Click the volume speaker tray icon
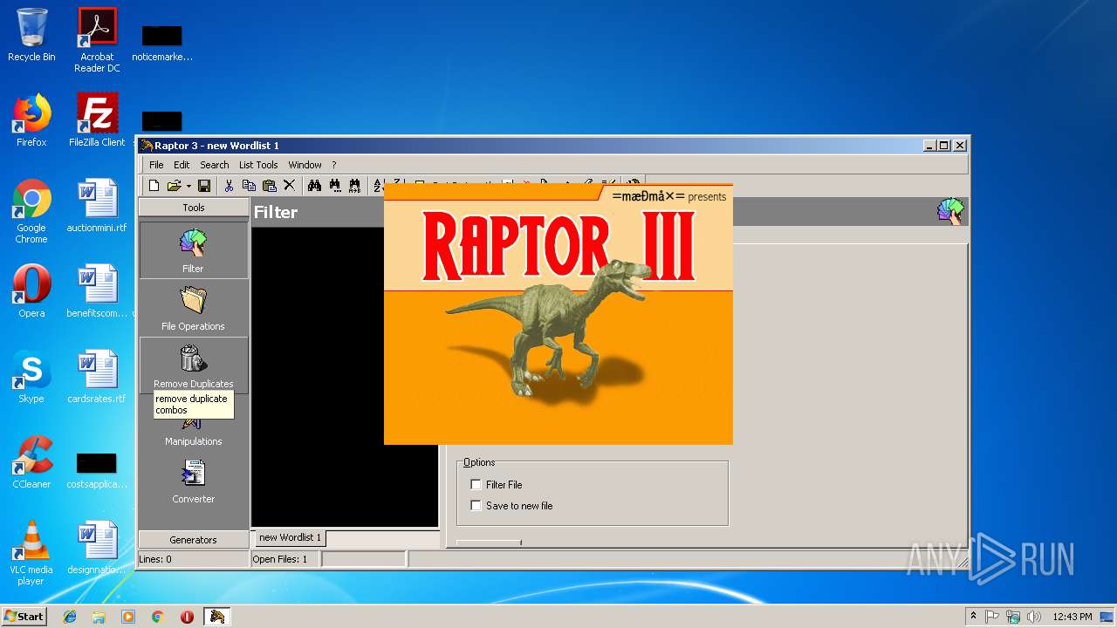The width and height of the screenshot is (1117, 628). tap(1034, 617)
